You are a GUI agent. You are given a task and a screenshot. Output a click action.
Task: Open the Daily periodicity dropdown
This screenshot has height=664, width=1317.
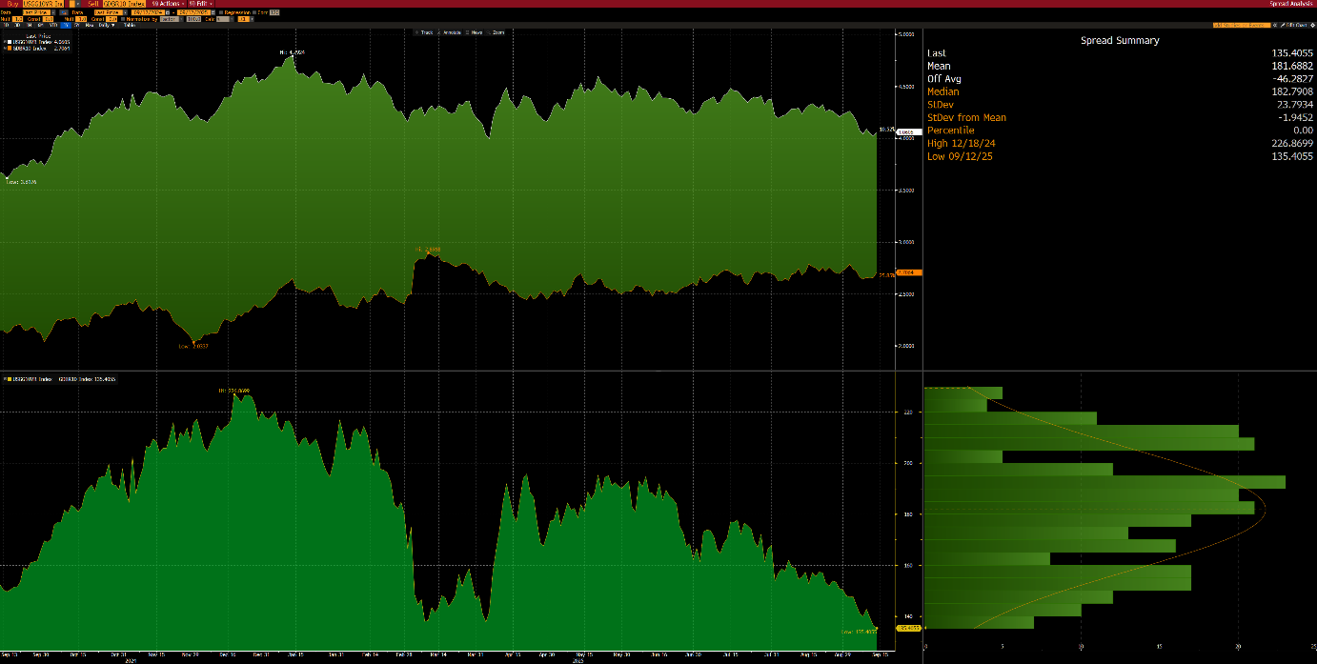click(106, 25)
